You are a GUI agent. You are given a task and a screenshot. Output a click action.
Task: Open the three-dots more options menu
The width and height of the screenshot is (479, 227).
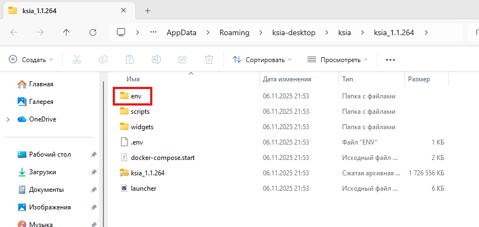(x=390, y=60)
